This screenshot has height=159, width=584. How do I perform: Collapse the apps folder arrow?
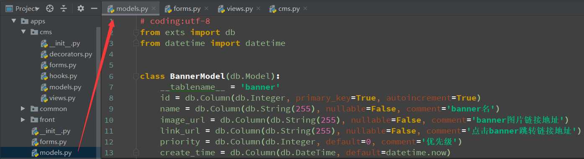[13, 21]
